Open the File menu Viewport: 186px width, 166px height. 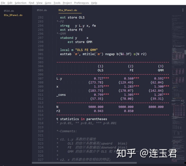3,3
